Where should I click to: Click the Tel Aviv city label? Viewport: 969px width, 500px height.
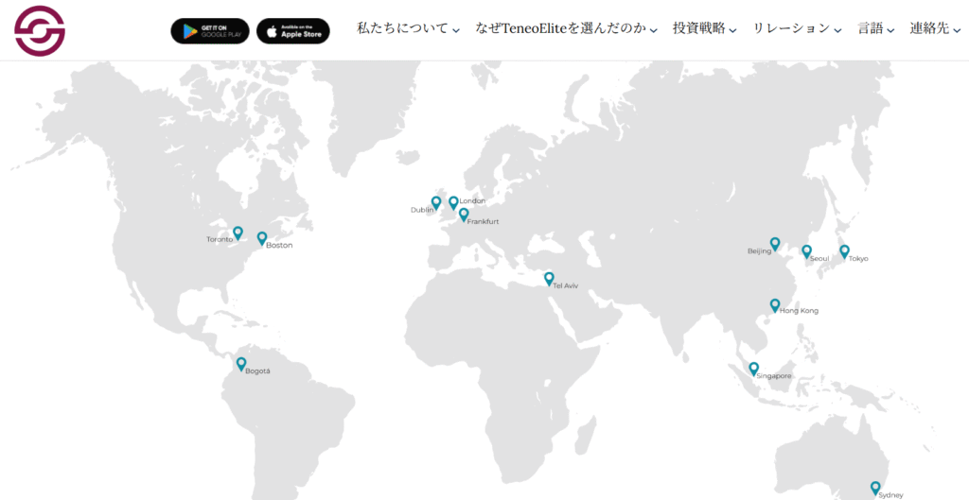point(566,285)
